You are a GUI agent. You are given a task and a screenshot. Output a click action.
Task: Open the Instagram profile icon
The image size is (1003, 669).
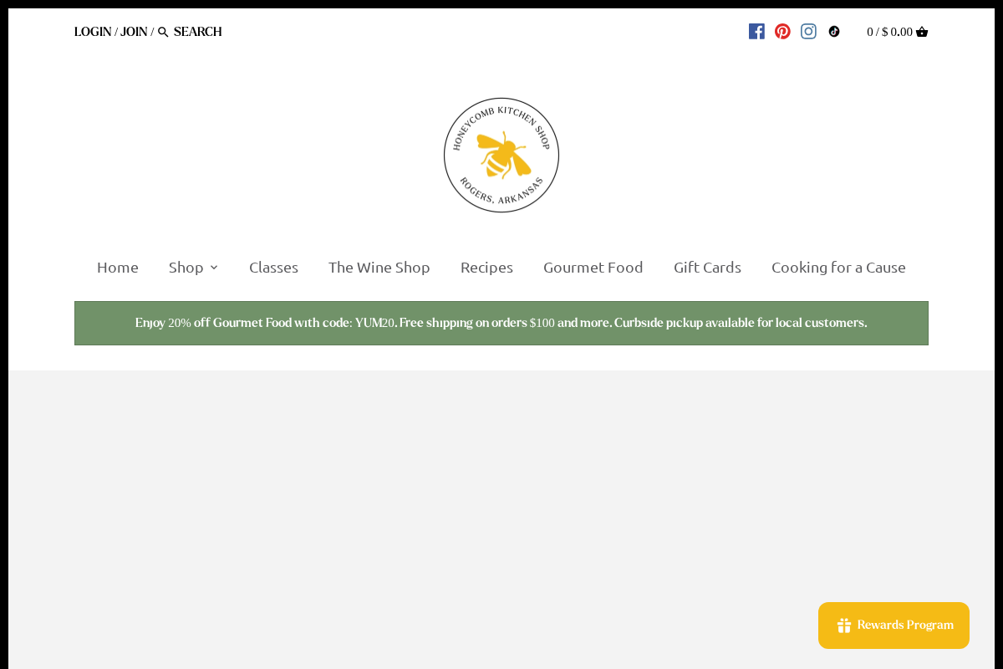808,31
